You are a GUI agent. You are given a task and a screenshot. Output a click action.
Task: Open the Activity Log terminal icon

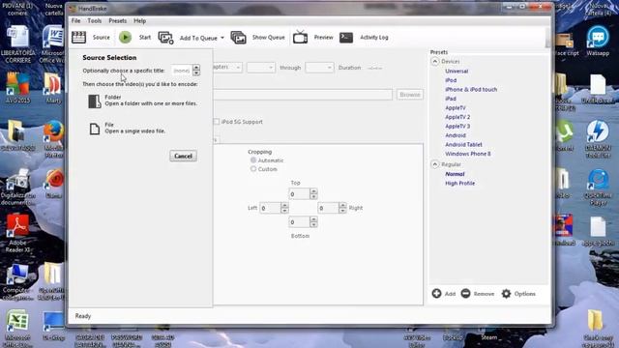346,37
